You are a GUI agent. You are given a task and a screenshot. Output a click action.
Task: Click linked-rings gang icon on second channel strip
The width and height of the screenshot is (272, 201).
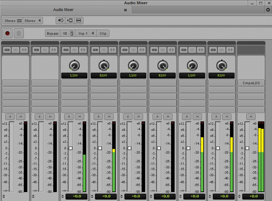(45, 50)
